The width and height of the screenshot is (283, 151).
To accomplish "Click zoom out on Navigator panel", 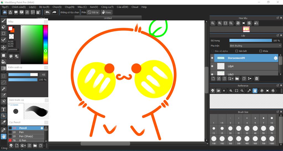I will [231, 23].
